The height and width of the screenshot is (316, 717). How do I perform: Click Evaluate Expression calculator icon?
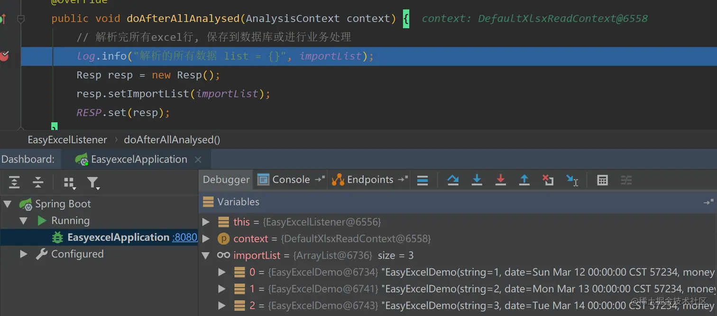point(602,180)
